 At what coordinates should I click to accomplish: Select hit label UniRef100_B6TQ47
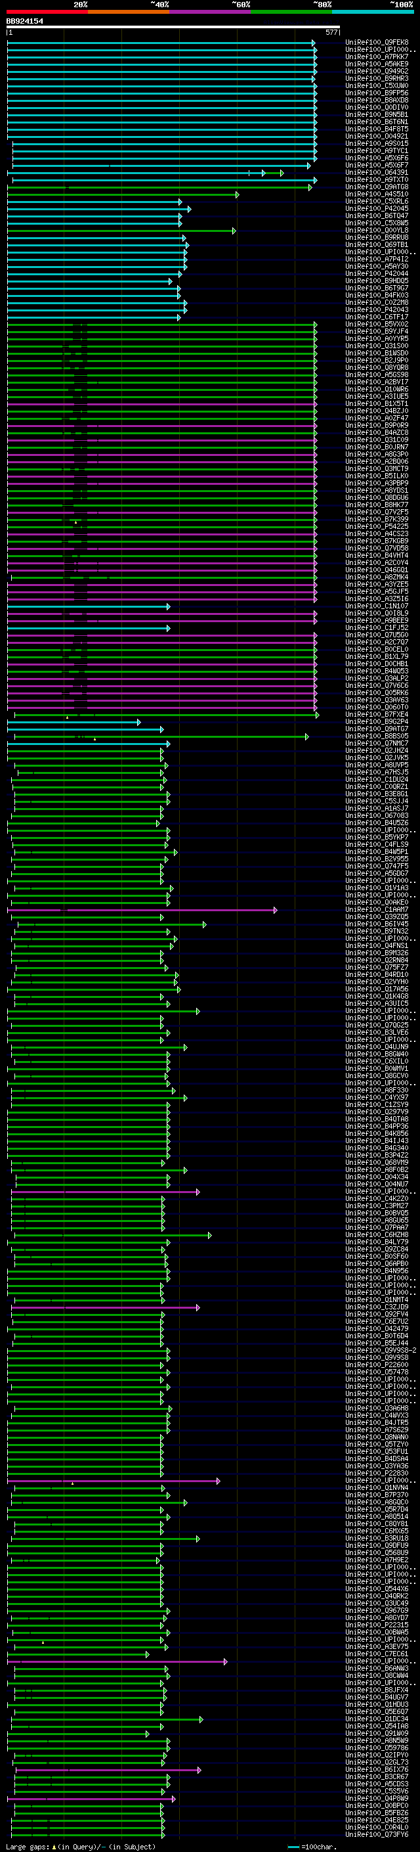377,215
